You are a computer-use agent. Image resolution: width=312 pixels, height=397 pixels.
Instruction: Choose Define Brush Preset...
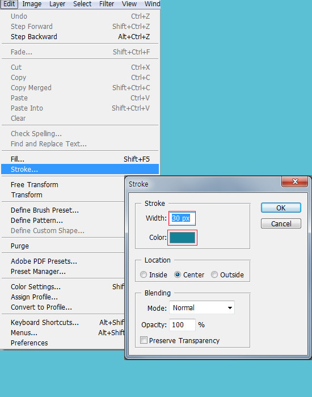point(63,210)
